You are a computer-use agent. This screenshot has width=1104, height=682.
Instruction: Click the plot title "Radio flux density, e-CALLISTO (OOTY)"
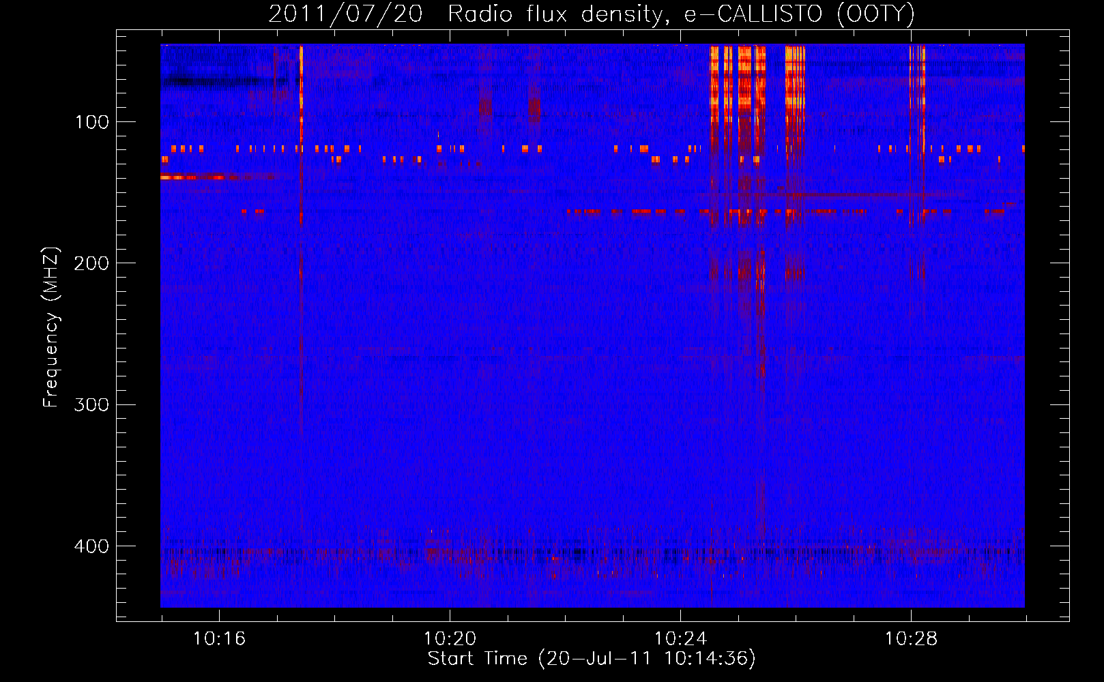tap(681, 14)
